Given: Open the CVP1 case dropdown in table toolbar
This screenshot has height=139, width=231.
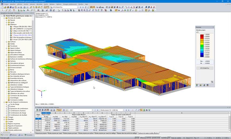Looking at the screenshot, I should click(x=92, y=110).
